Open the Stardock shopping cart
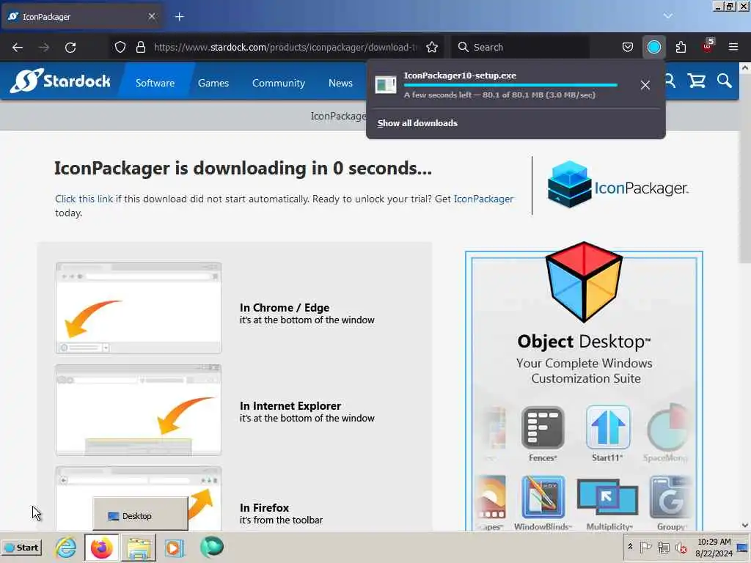The image size is (751, 563). click(697, 81)
